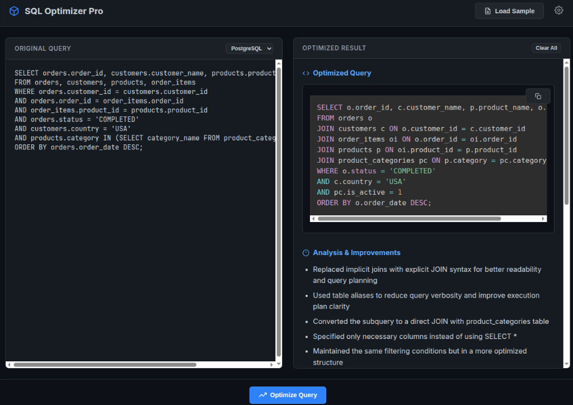
Task: Click 'WHERE orders.customer_id = customers.customer_id' line
Action: [x=111, y=92]
